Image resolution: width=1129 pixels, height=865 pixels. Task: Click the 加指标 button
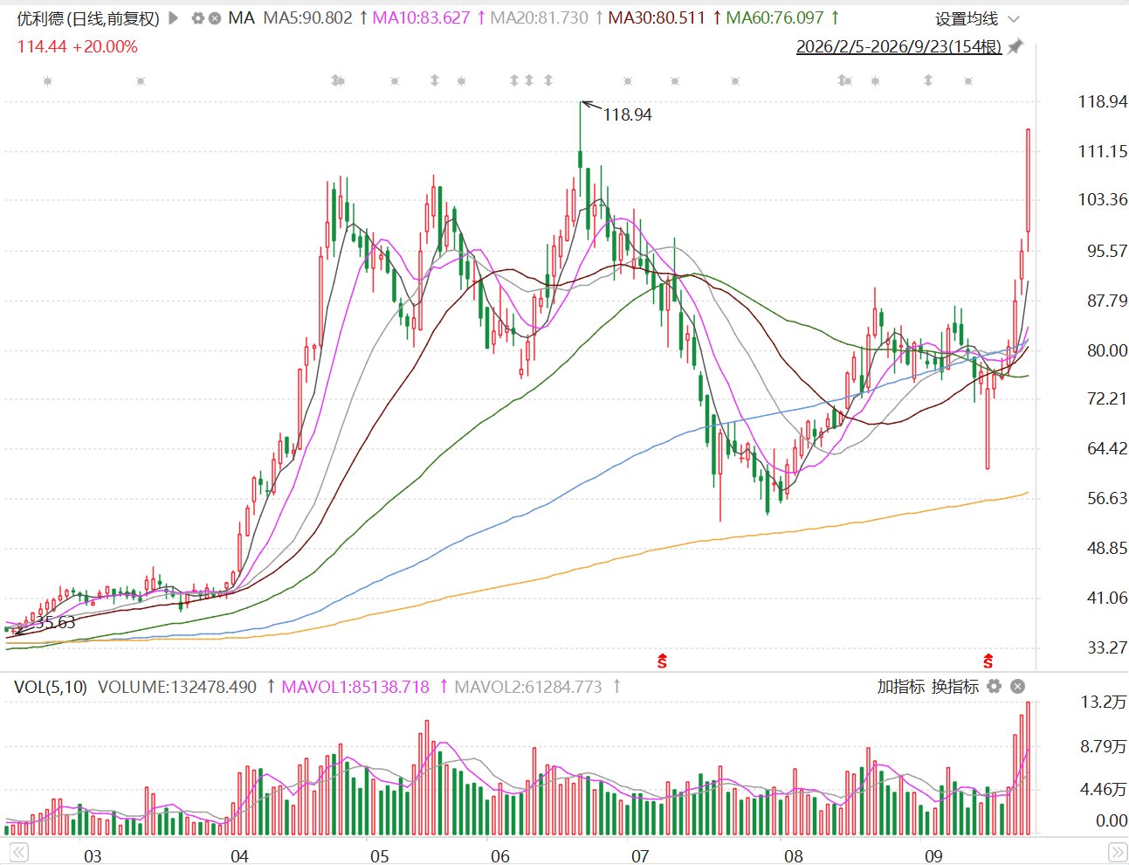pyautogui.click(x=900, y=687)
